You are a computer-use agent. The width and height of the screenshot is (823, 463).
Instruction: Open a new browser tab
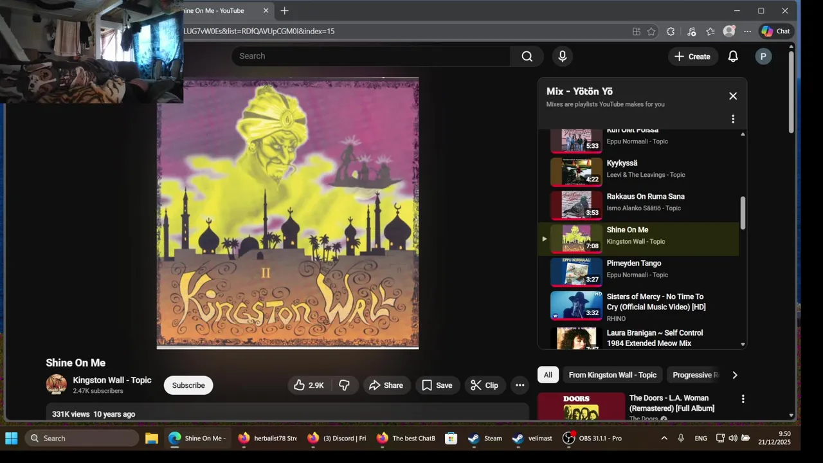click(285, 10)
